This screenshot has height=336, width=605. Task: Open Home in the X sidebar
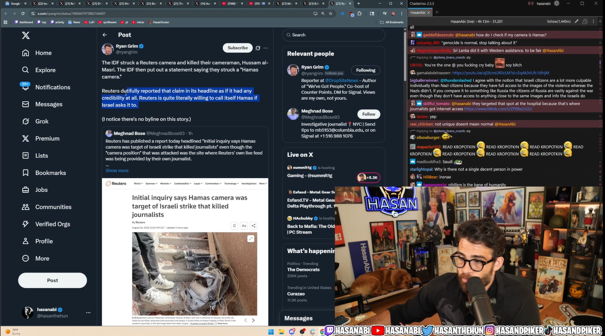37,53
